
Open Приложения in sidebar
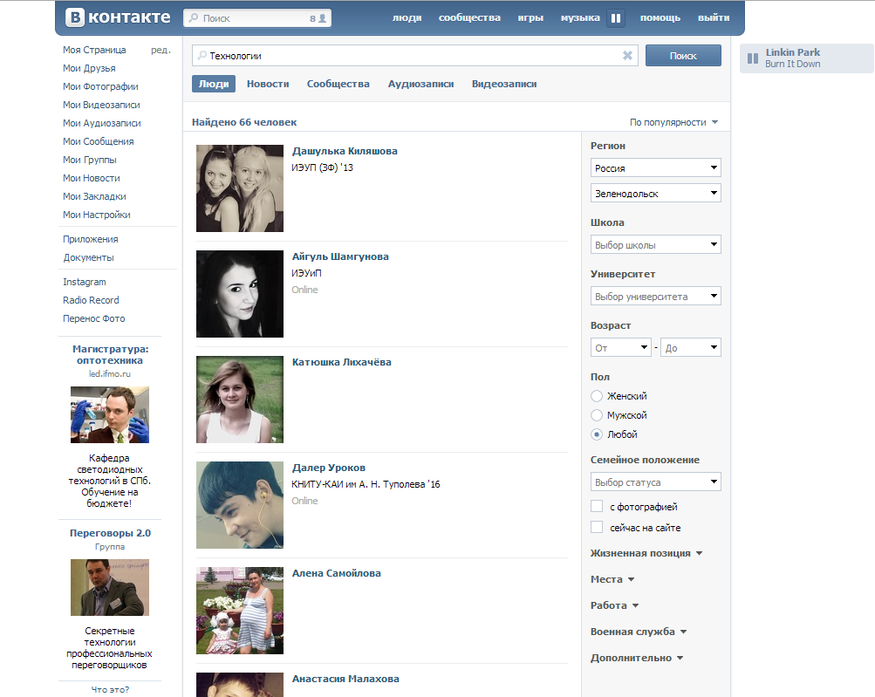tap(91, 239)
